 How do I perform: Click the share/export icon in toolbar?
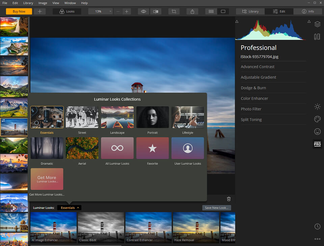192,11
